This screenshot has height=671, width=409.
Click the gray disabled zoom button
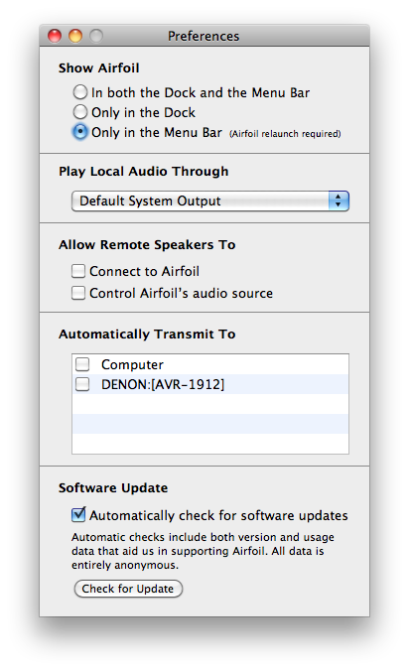coord(96,36)
